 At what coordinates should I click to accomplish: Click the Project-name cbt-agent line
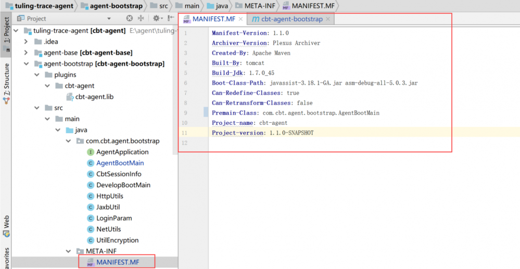(x=250, y=123)
